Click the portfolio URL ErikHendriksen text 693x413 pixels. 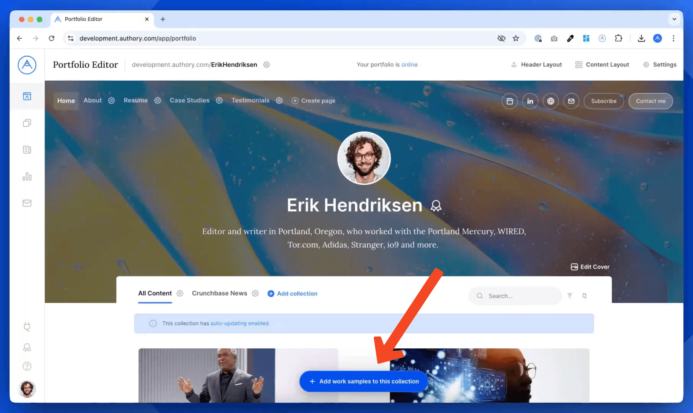(234, 65)
